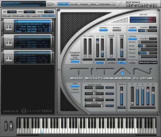Adjust the Delay effect slider
The image size is (161, 137).
147,46
